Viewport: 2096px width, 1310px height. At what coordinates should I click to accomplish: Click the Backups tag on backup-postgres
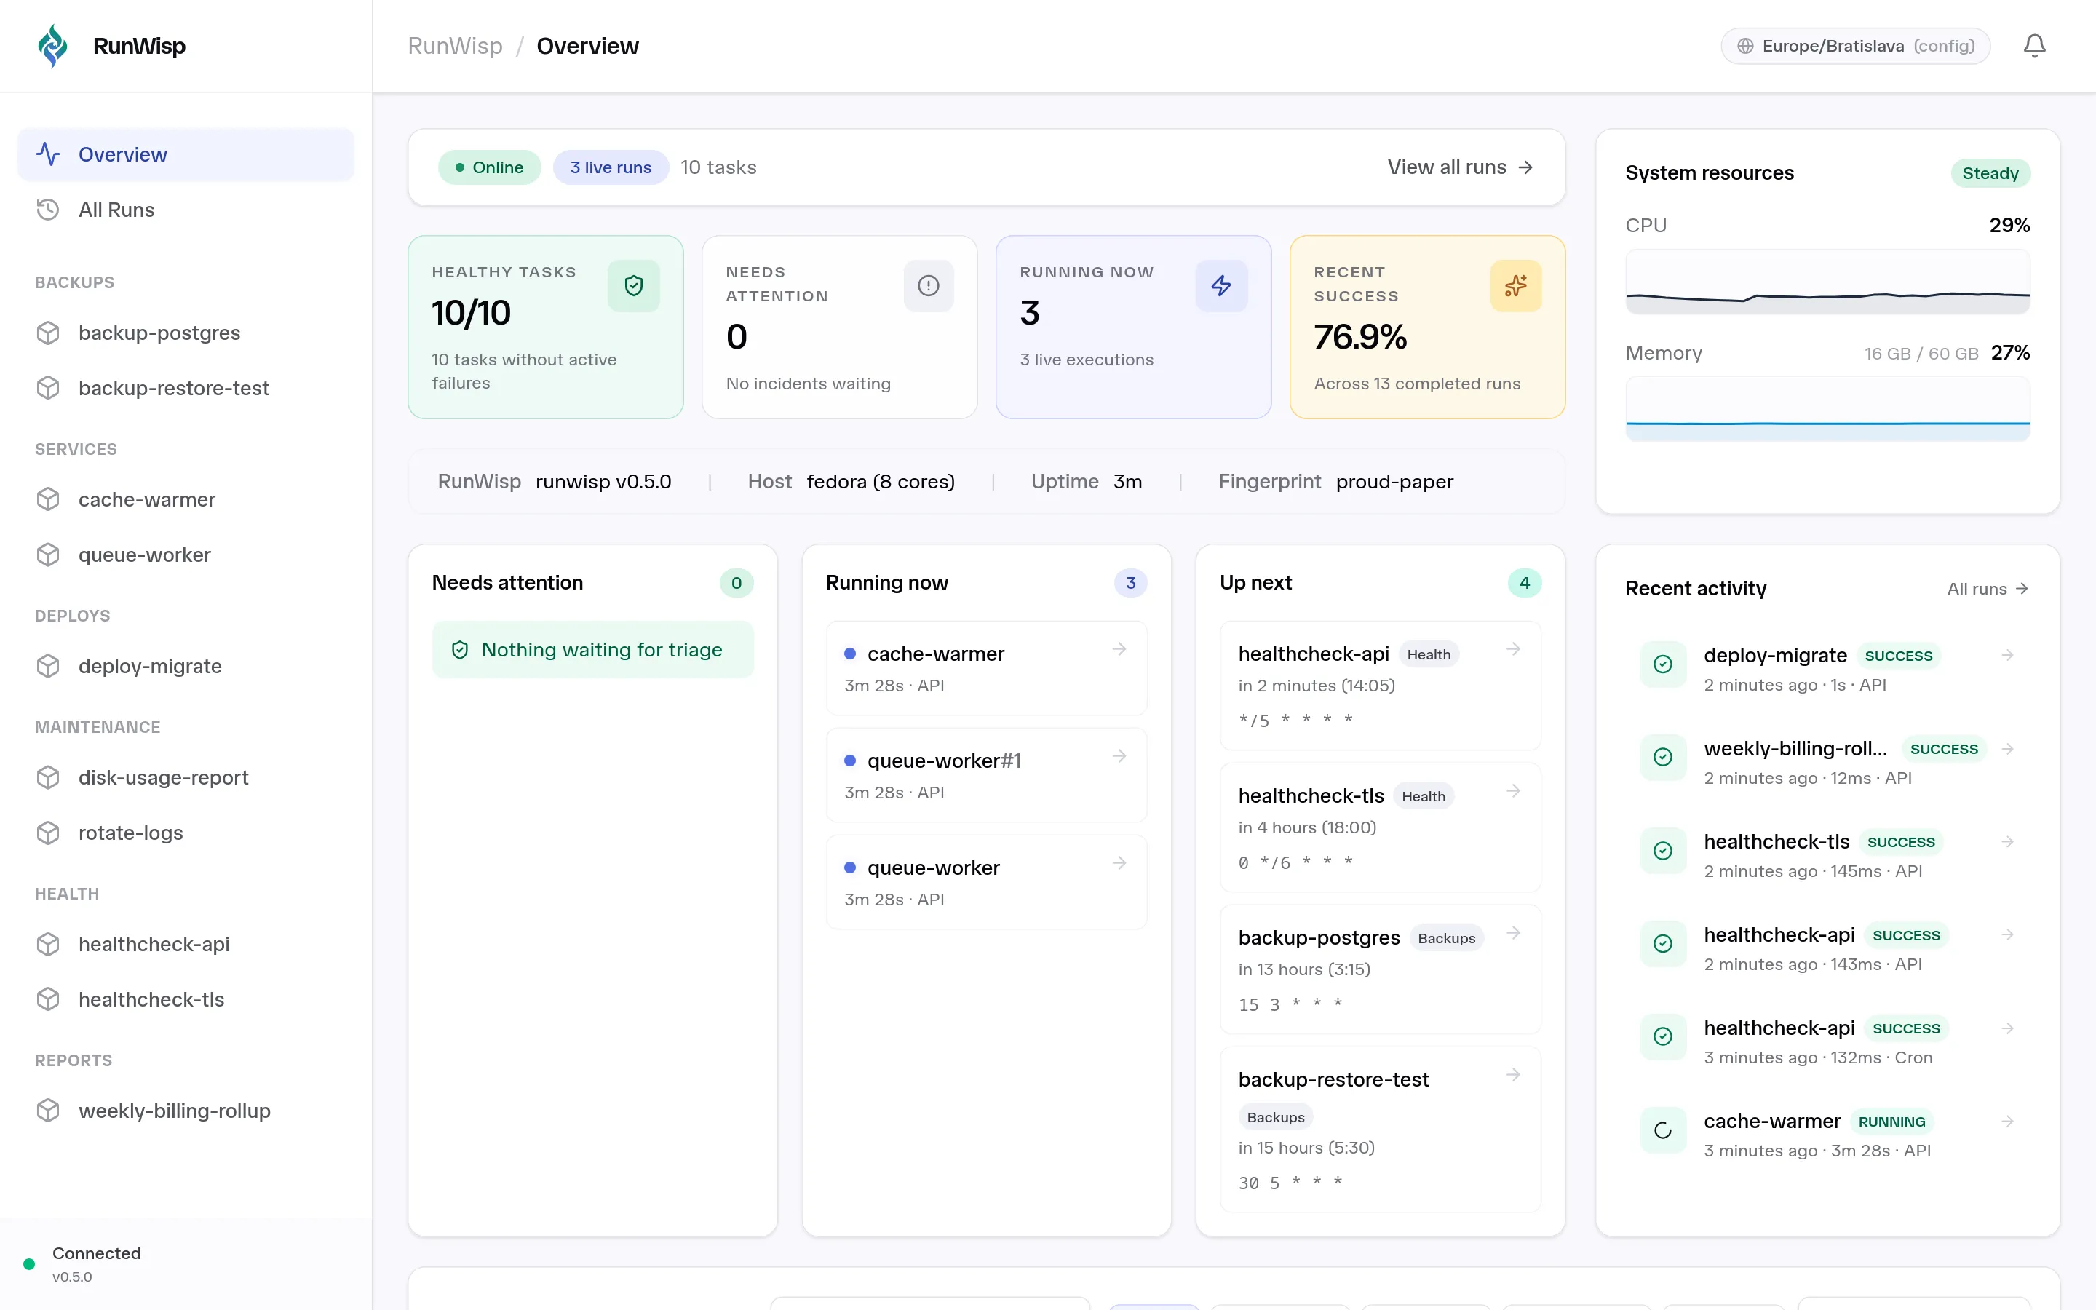1446,938
